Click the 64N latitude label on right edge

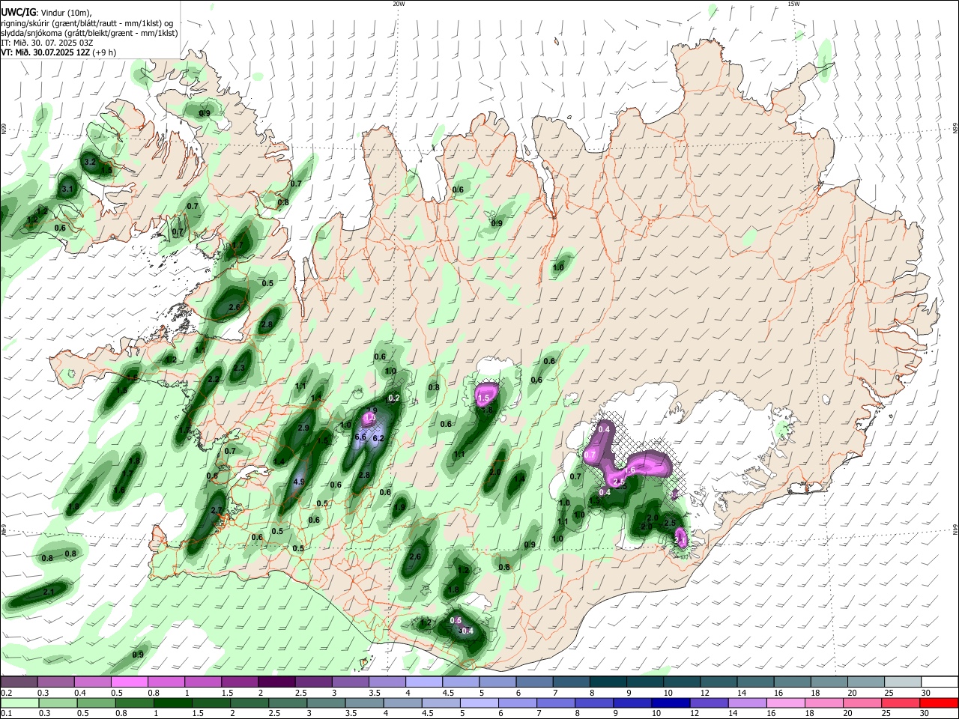coord(955,530)
